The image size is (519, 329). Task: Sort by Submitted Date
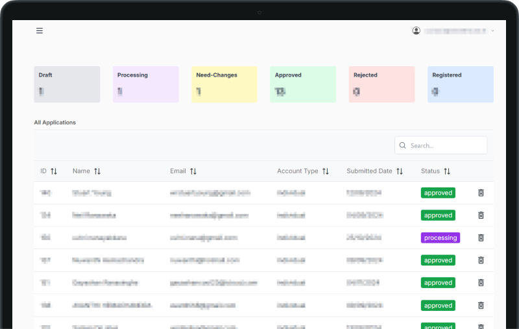click(x=400, y=171)
